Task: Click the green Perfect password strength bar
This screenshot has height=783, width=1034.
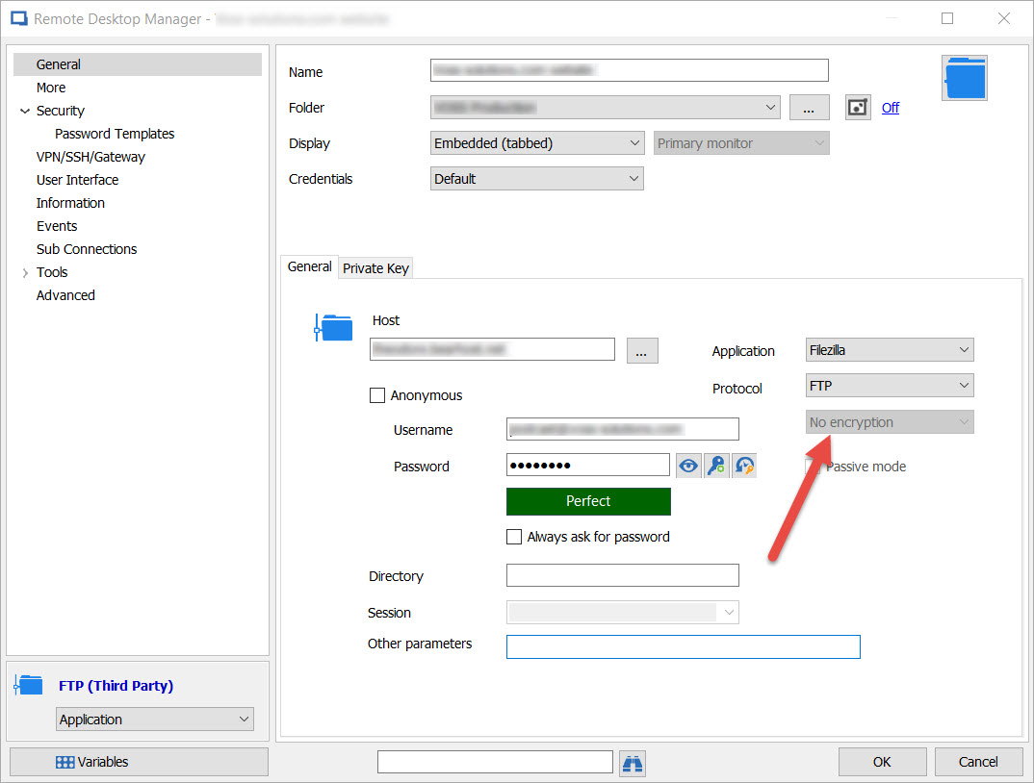Action: (588, 501)
